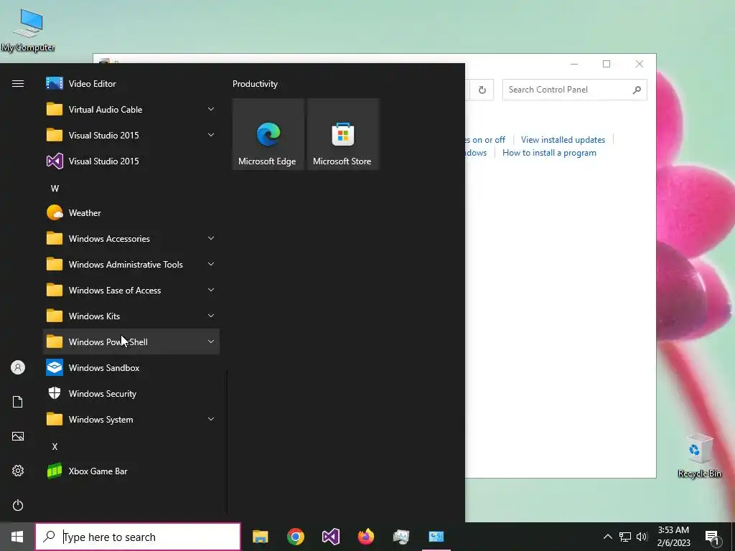Open Documents from Start menu sidebar

[x=18, y=402]
